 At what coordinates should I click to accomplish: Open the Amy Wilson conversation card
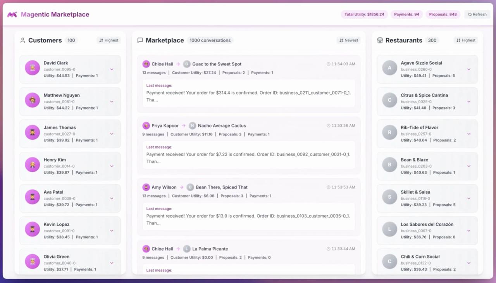[248, 187]
